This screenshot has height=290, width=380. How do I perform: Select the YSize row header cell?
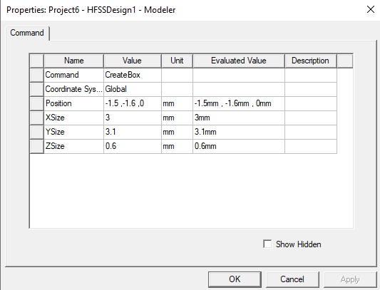[x=36, y=132]
